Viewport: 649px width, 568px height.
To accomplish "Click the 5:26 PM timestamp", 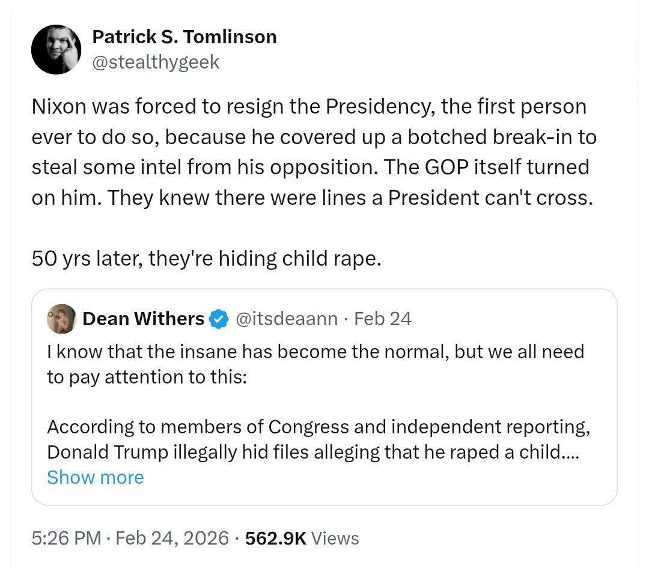I will [x=66, y=538].
